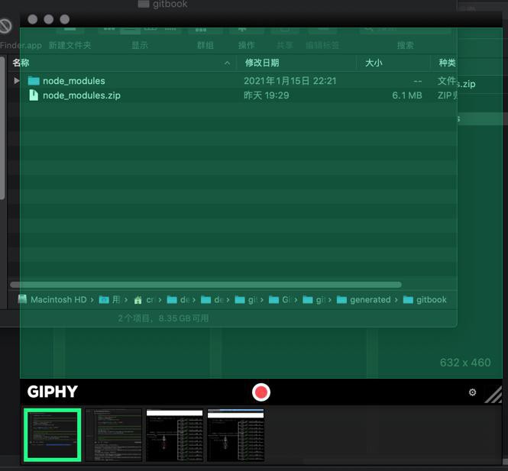Click the 6.1 MB size value

407,95
